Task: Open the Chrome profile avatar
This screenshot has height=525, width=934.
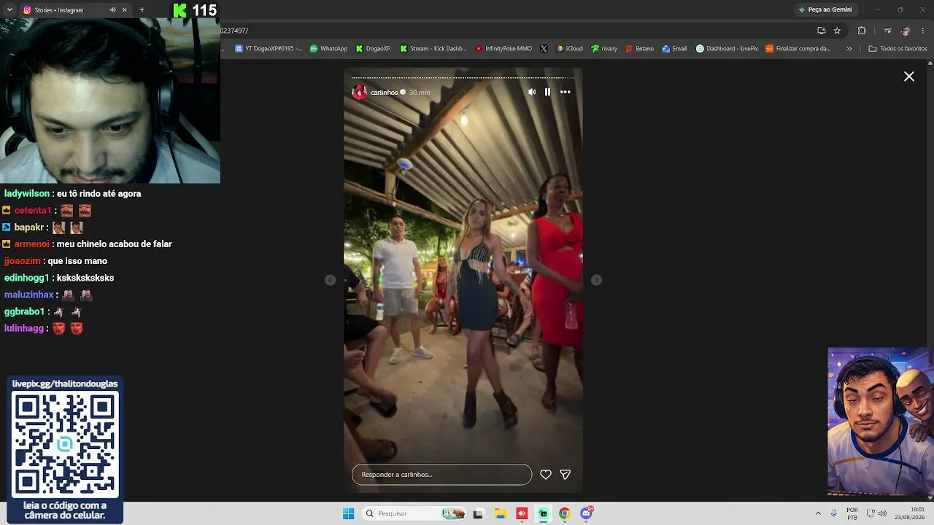Action: (x=906, y=31)
